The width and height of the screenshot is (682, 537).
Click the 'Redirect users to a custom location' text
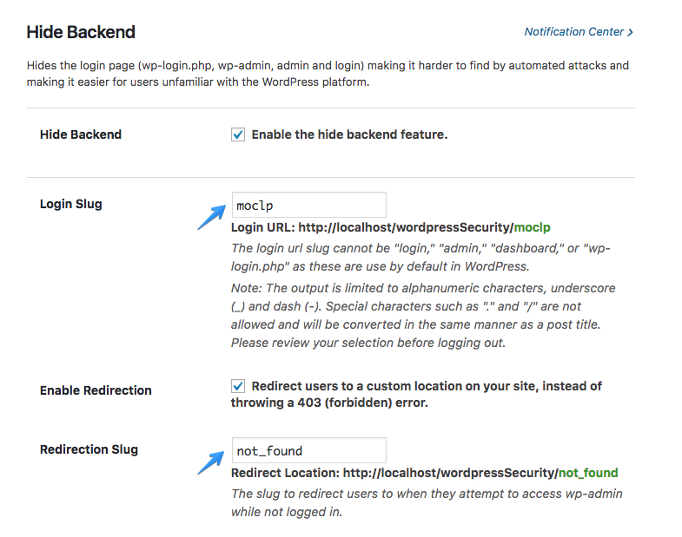coord(416,394)
